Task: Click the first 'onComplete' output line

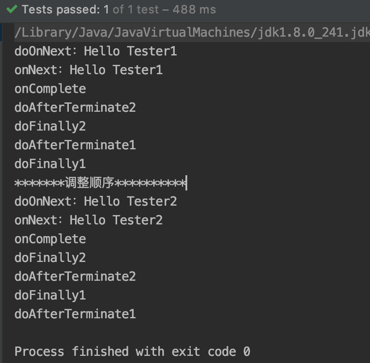Action: [50, 89]
